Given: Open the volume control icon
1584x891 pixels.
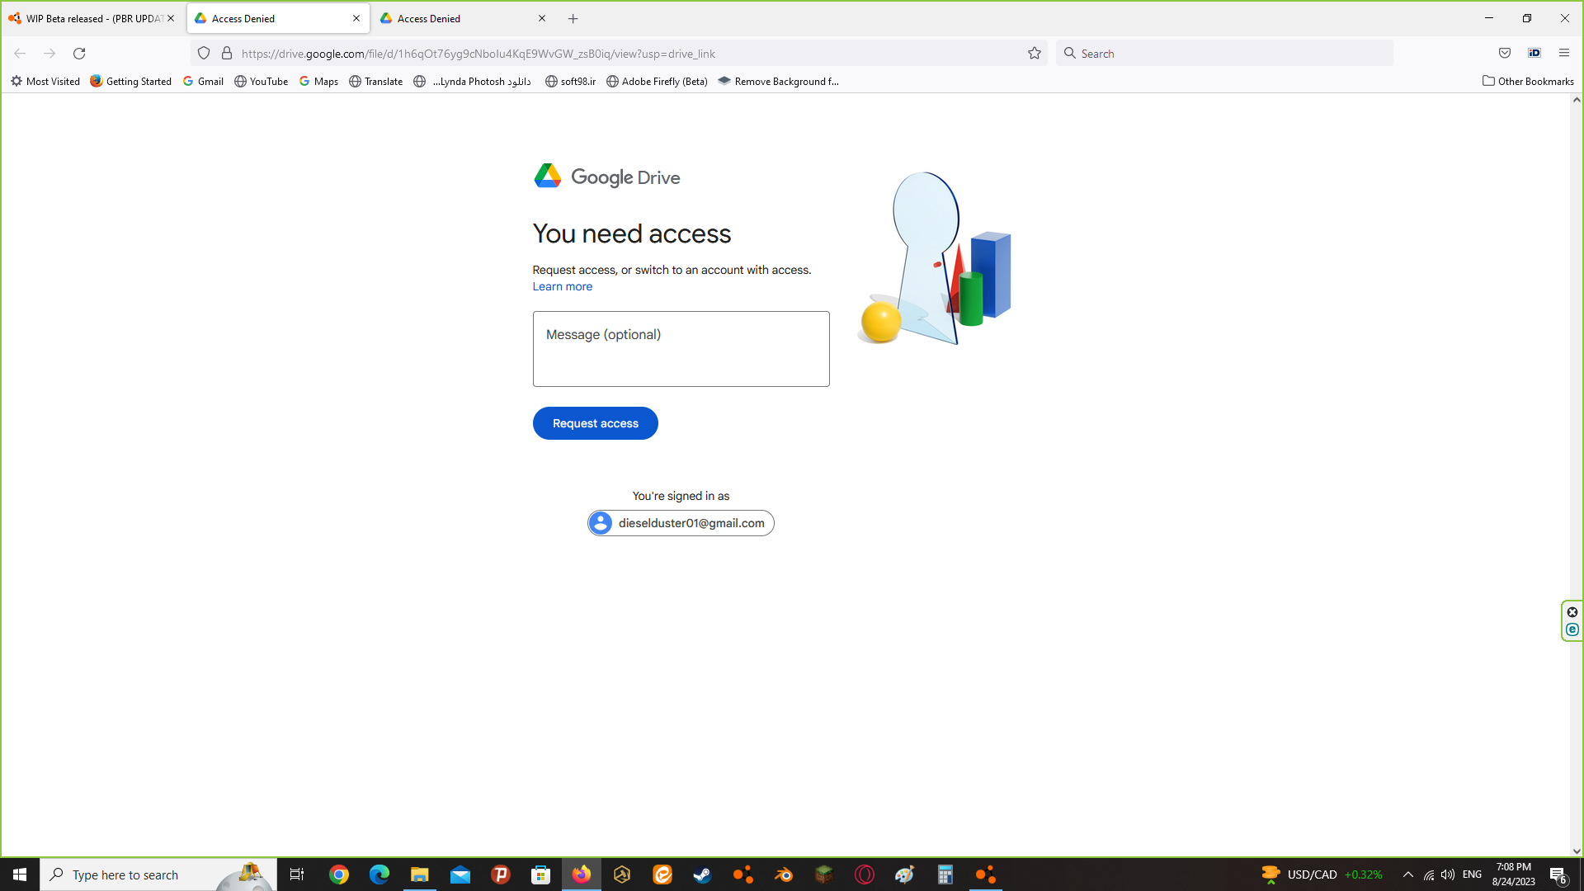Looking at the screenshot, I should [1448, 874].
